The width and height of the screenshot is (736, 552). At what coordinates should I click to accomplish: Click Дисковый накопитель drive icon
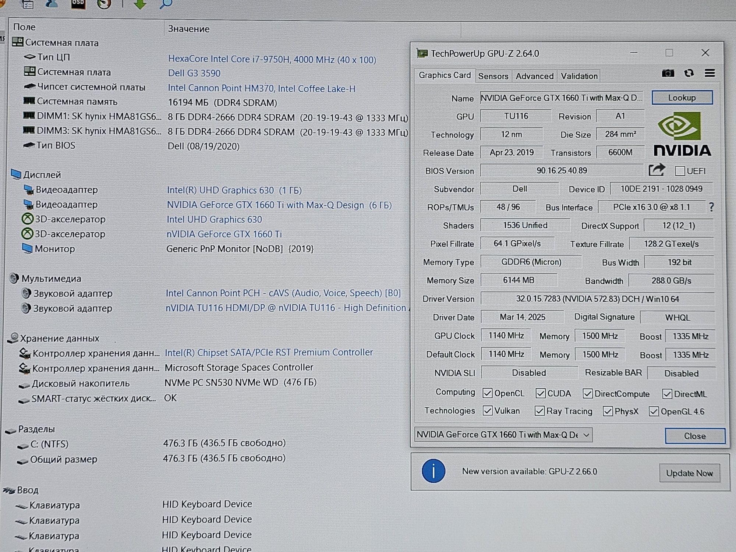pyautogui.click(x=24, y=385)
